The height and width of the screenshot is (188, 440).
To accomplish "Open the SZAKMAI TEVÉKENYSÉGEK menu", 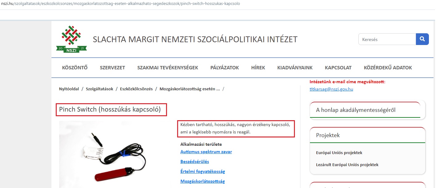I will point(168,67).
